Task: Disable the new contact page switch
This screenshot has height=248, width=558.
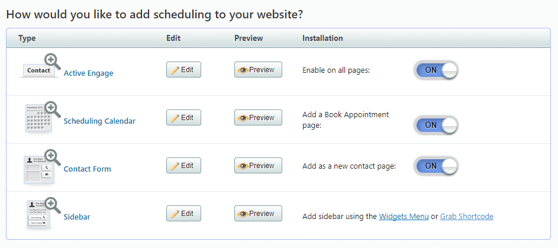Action: (436, 166)
